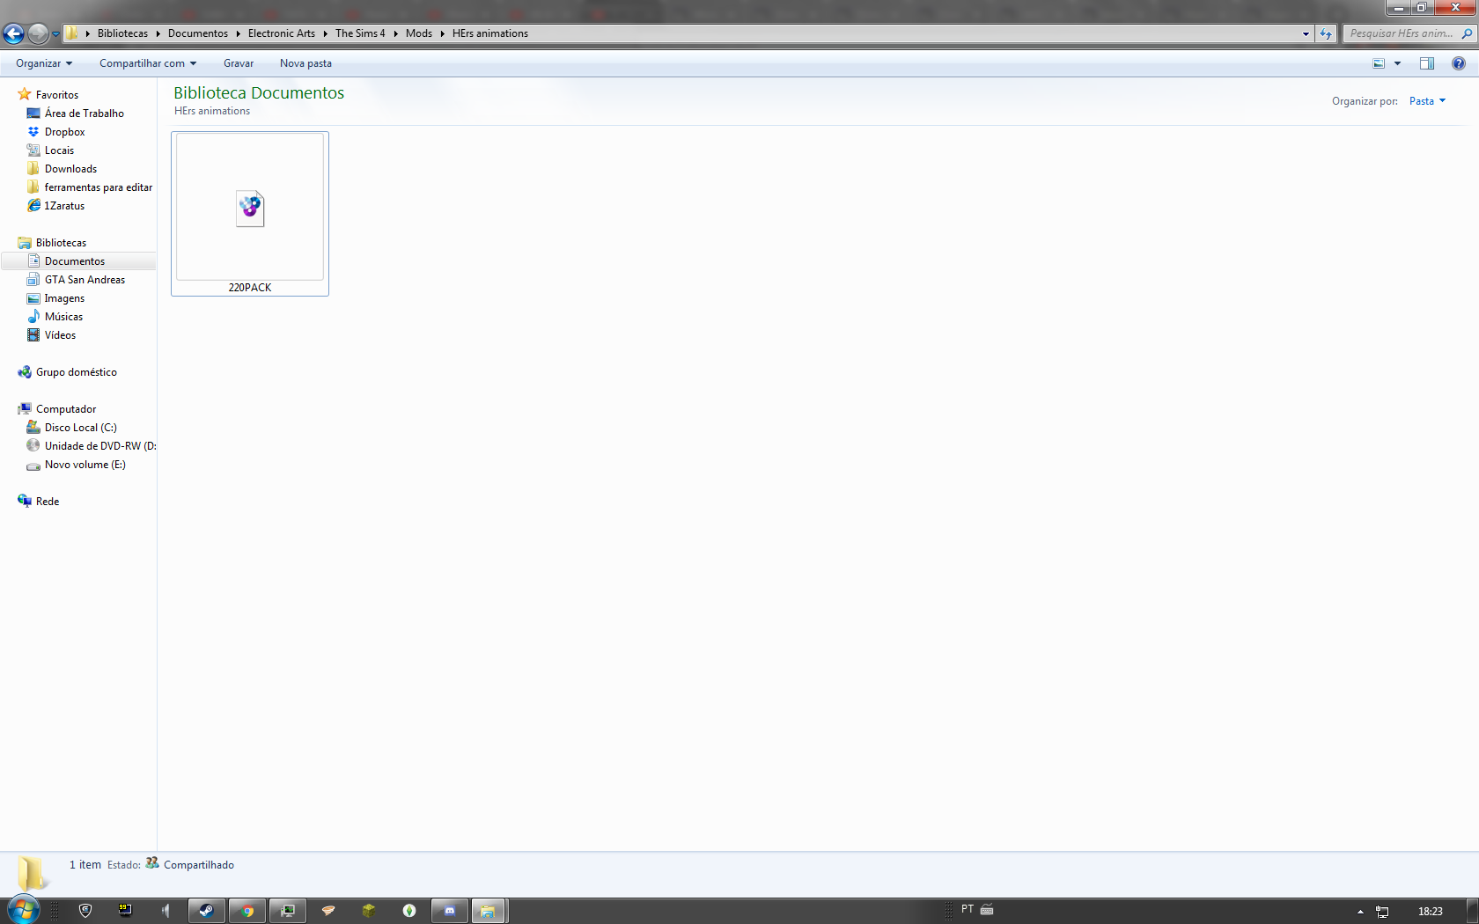
Task: Select the Mods breadcrumb in address bar
Action: tap(418, 33)
